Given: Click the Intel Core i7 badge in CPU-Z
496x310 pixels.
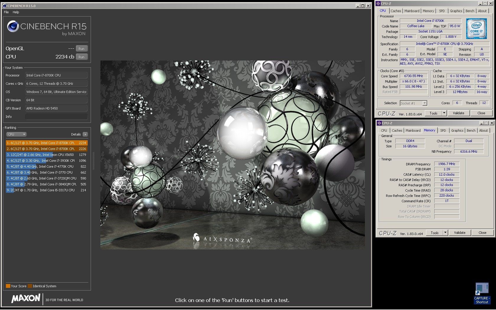Looking at the screenshot, I should coord(476,29).
